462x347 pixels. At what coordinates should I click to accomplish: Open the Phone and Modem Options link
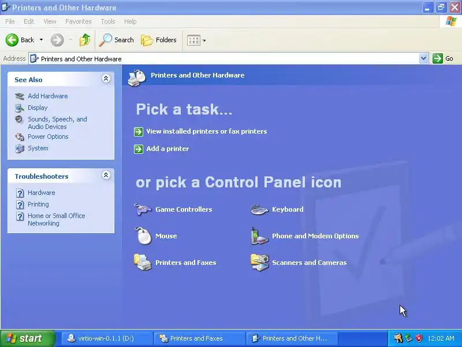(x=315, y=236)
